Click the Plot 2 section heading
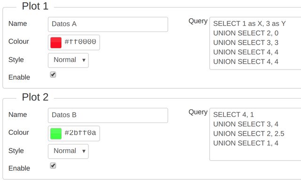Viewport: 301px width, 184px height. (x=35, y=97)
